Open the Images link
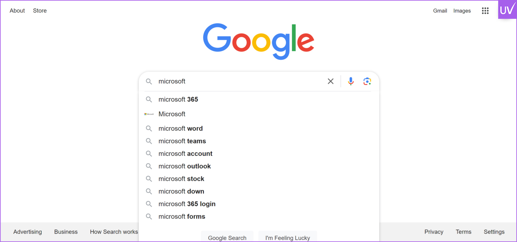Viewport: 517px width, 242px height. pos(462,11)
